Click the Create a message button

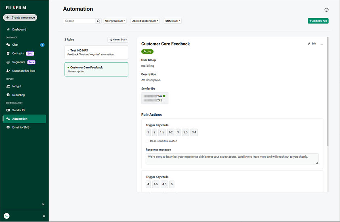tap(20, 17)
